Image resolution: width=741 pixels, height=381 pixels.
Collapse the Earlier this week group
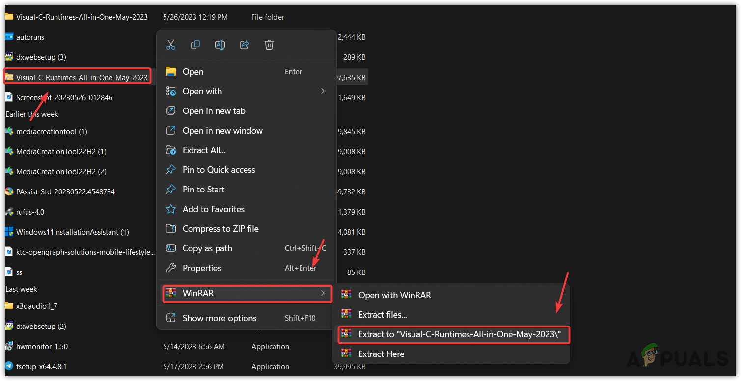[32, 114]
